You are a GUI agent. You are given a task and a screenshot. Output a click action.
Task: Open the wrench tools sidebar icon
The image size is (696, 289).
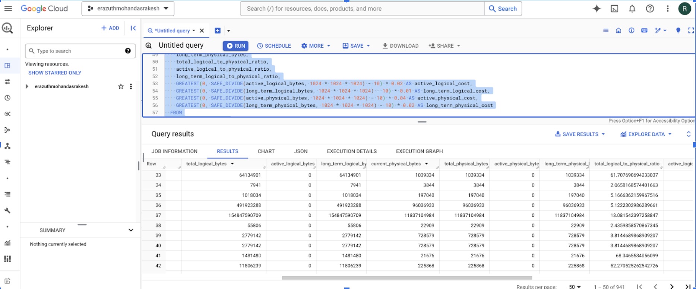pos(7,210)
